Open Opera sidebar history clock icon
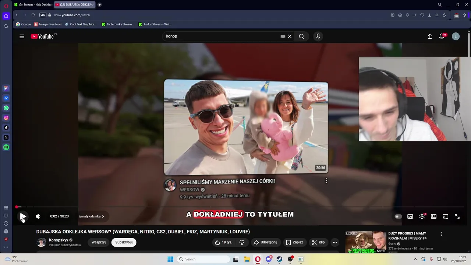The image size is (471, 265). [x=6, y=223]
